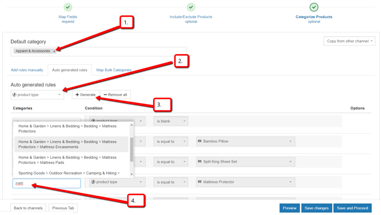Click the Map Fields green checkmark step icon
The image size is (381, 215).
coord(68,7)
